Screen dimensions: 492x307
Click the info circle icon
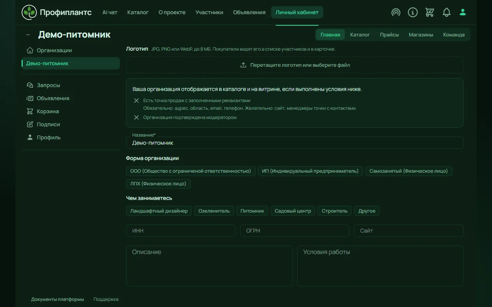pos(413,12)
